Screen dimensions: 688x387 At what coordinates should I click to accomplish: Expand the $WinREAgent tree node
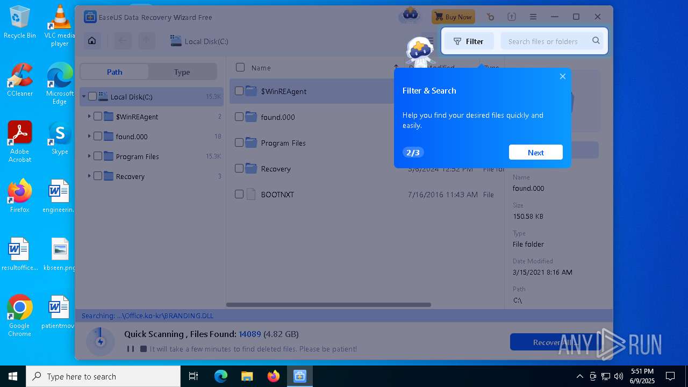pyautogui.click(x=89, y=116)
